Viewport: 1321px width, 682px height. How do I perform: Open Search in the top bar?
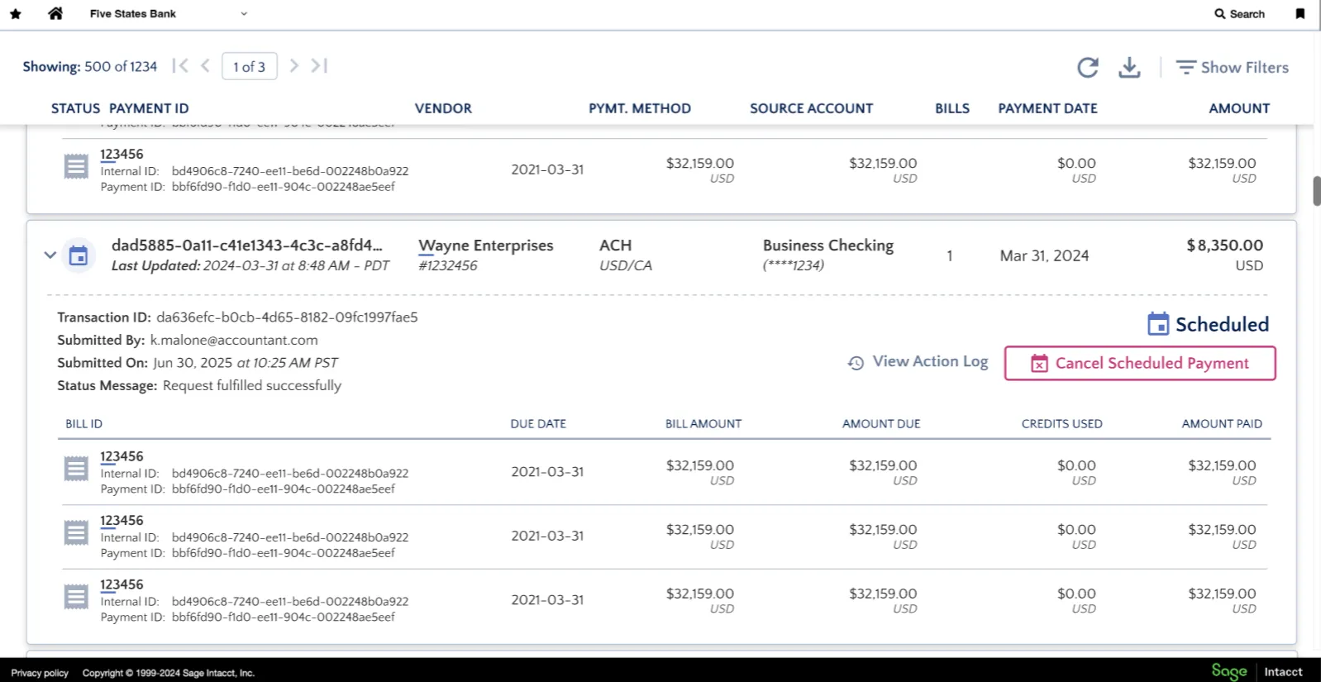[1240, 14]
